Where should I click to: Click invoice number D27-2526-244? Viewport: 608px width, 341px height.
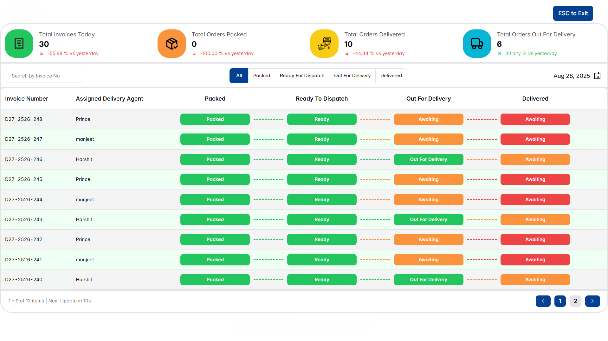(24, 200)
